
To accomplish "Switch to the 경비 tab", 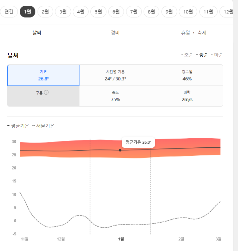I will [x=115, y=33].
